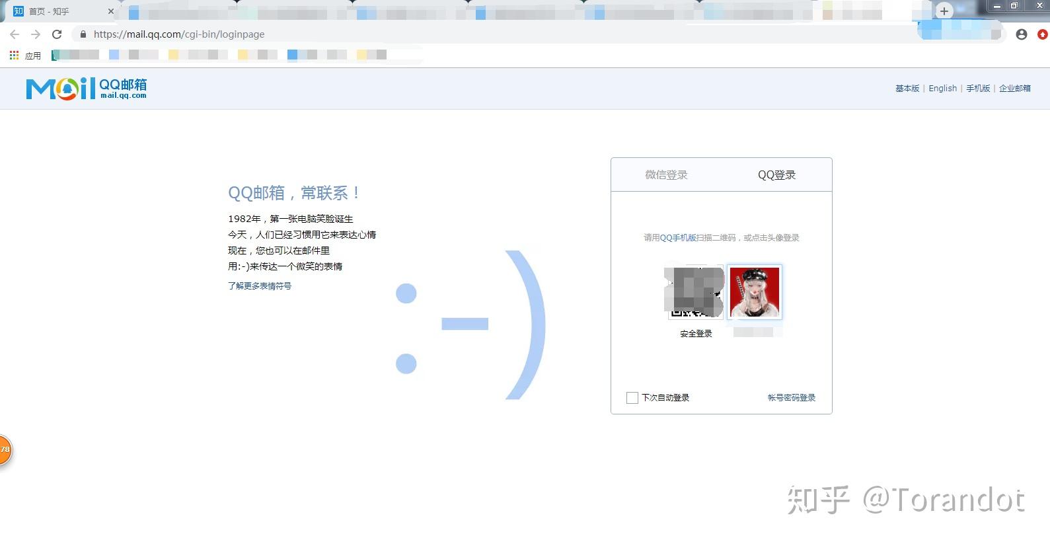
Task: Click the browser back arrow
Action: tap(15, 34)
